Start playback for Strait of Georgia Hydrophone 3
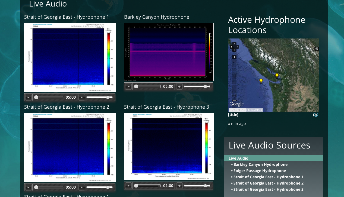 [128, 186]
